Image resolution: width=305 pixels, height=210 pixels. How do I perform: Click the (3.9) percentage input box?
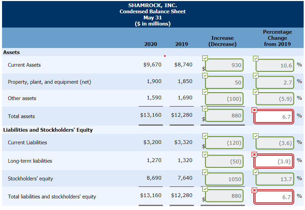[x=274, y=161]
